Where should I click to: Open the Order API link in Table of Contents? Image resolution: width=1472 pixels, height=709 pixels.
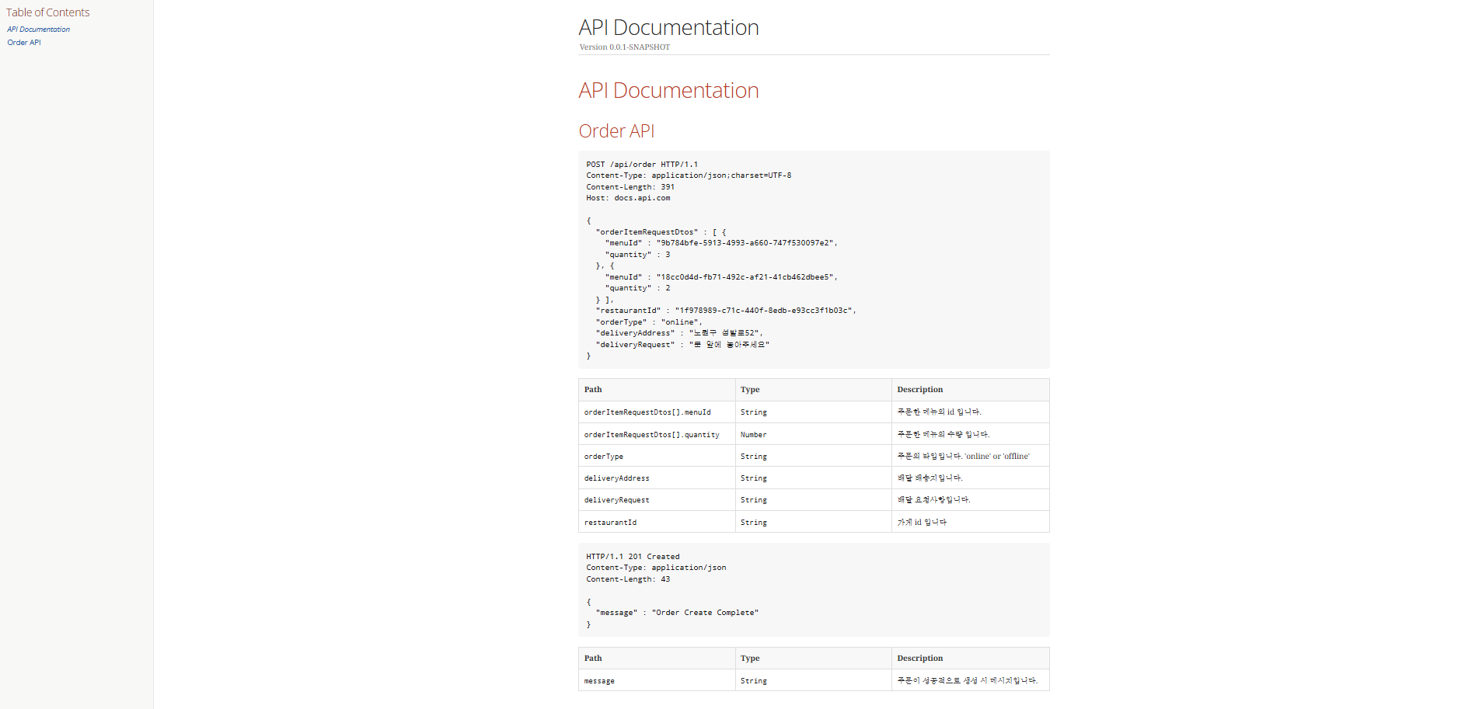[23, 42]
